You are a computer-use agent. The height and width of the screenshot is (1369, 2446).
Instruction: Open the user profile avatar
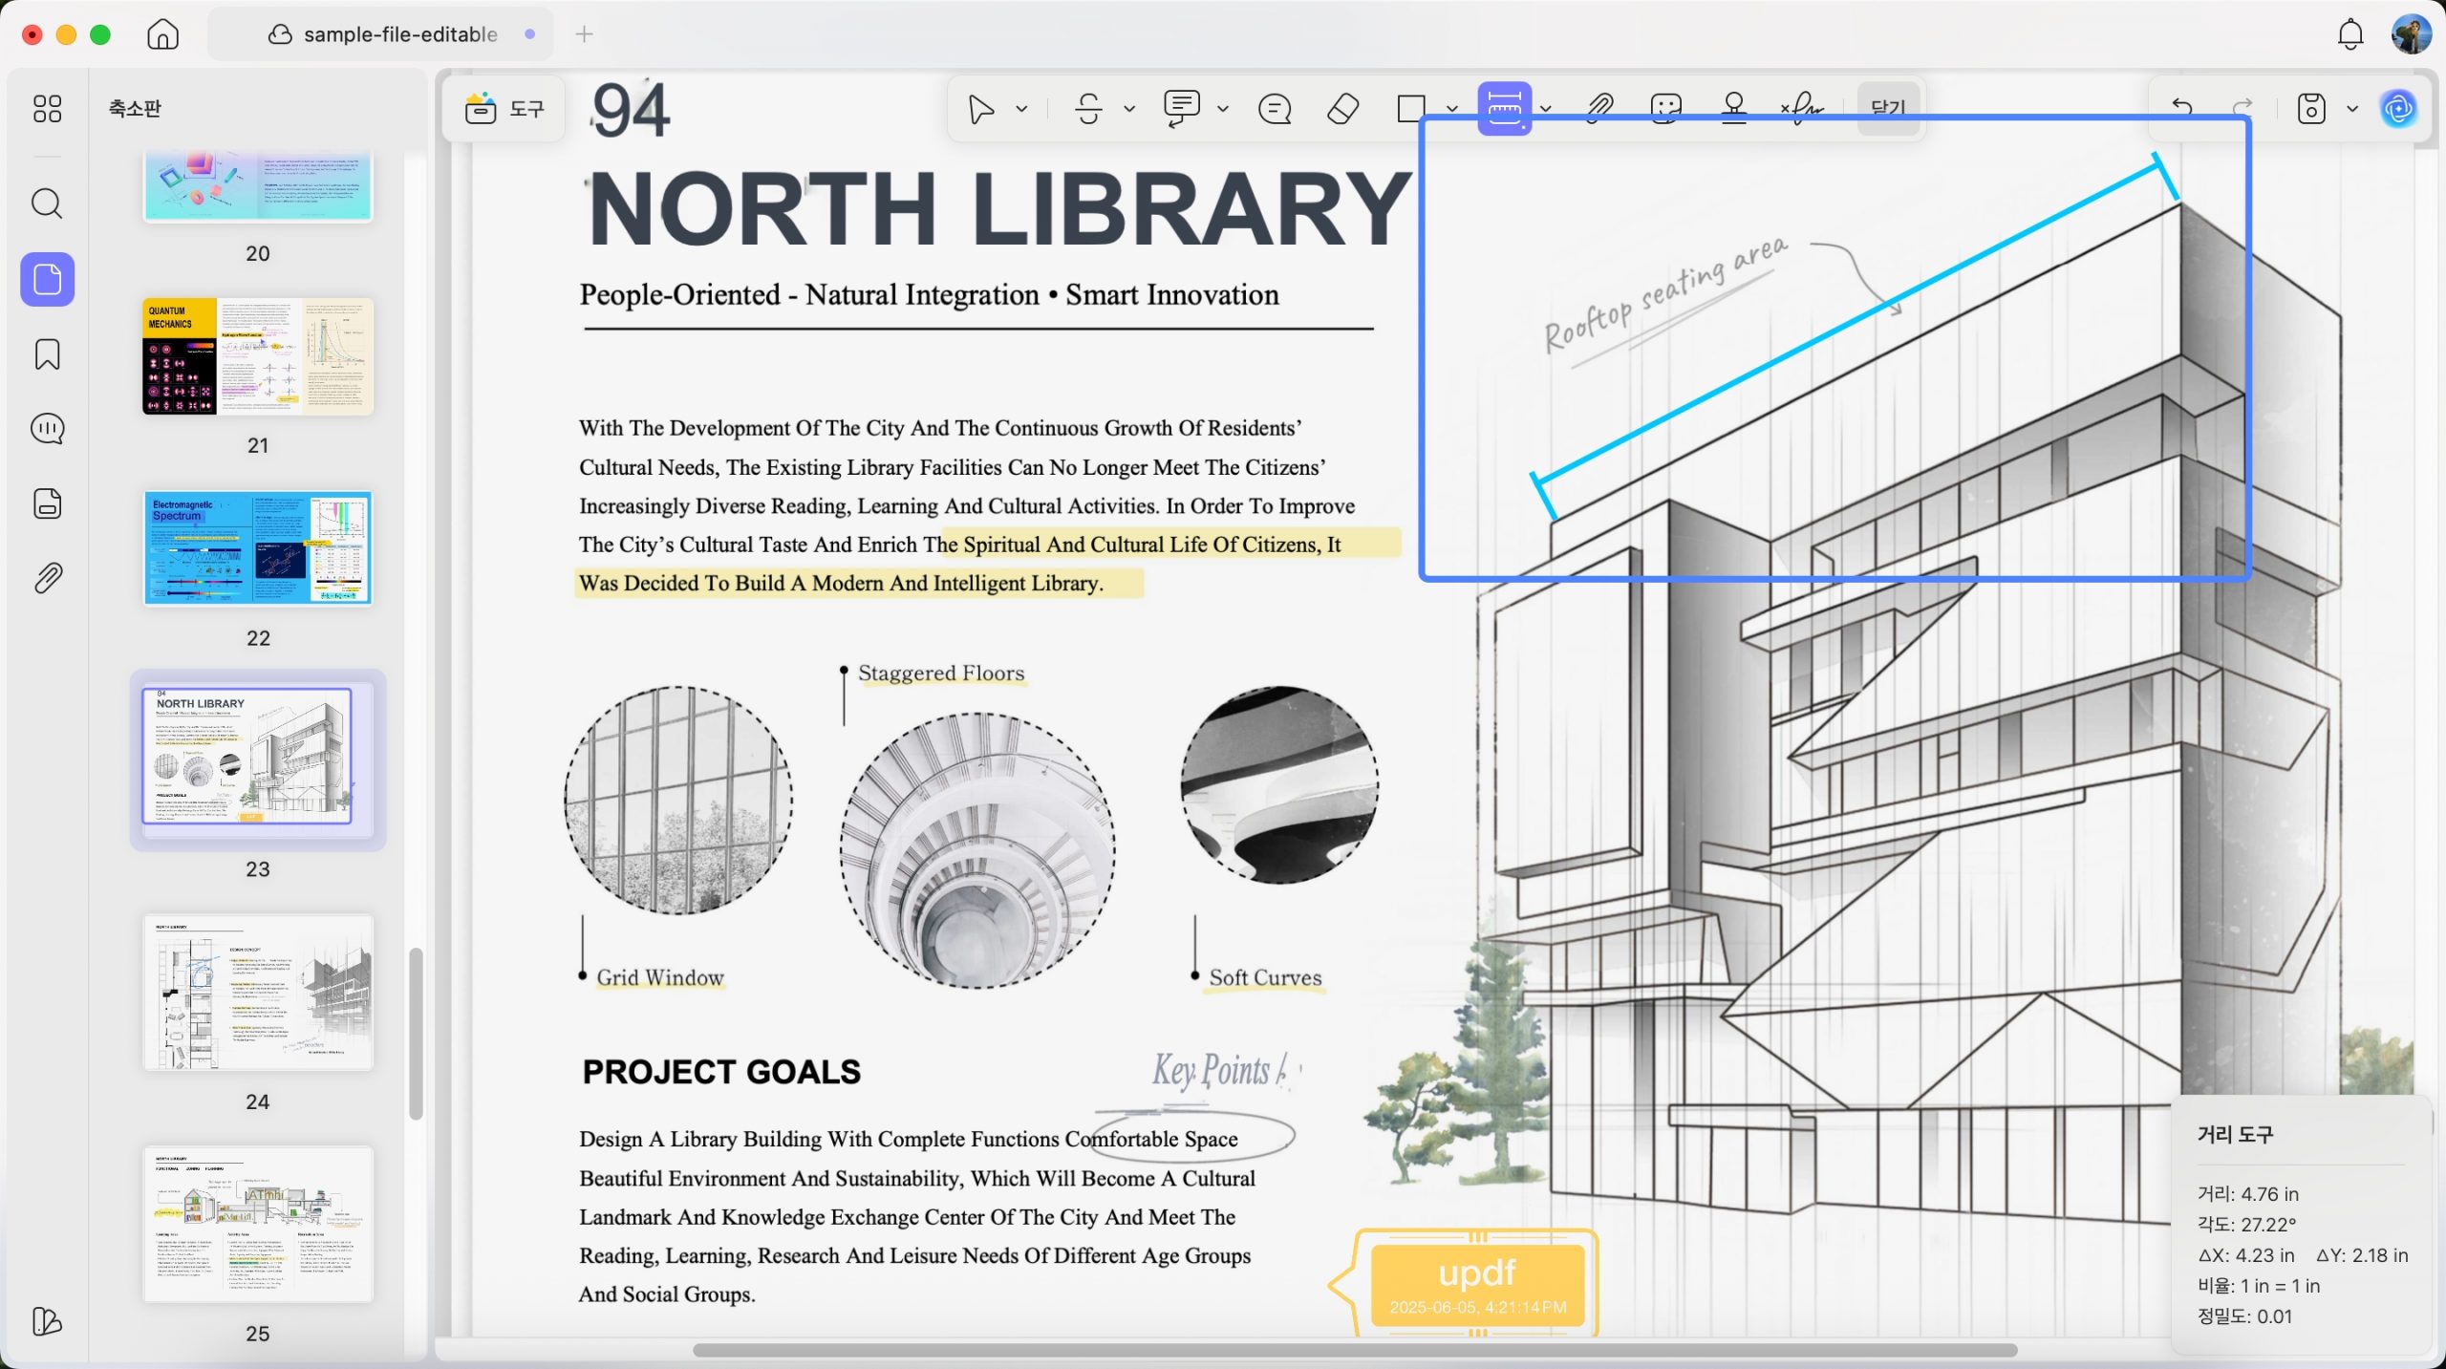2411,34
